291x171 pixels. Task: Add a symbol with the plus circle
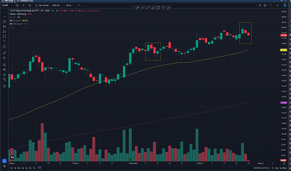tap(17, 5)
